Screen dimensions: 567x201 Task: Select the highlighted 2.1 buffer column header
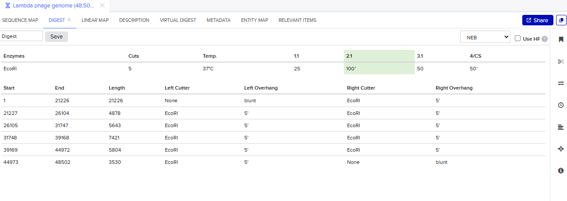[379, 56]
